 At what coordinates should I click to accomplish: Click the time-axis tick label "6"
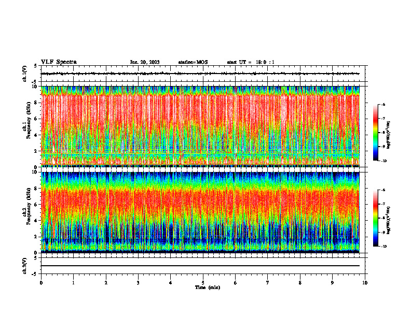(235, 283)
